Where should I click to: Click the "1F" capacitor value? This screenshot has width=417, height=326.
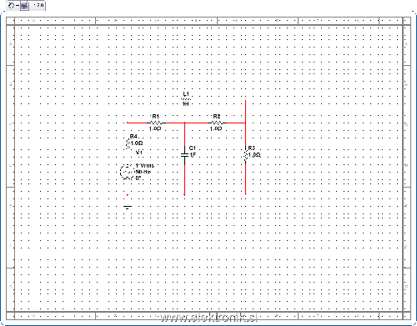point(193,155)
